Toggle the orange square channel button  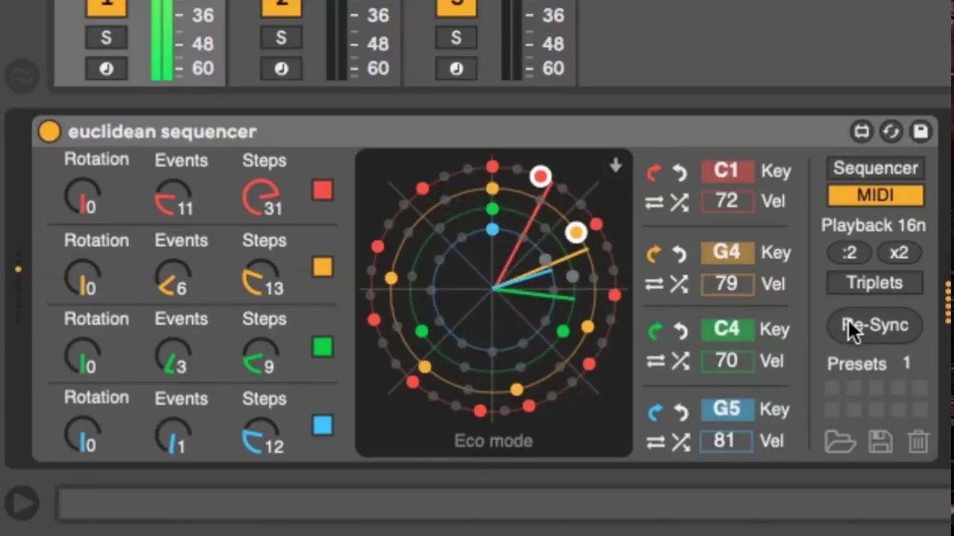pyautogui.click(x=323, y=267)
